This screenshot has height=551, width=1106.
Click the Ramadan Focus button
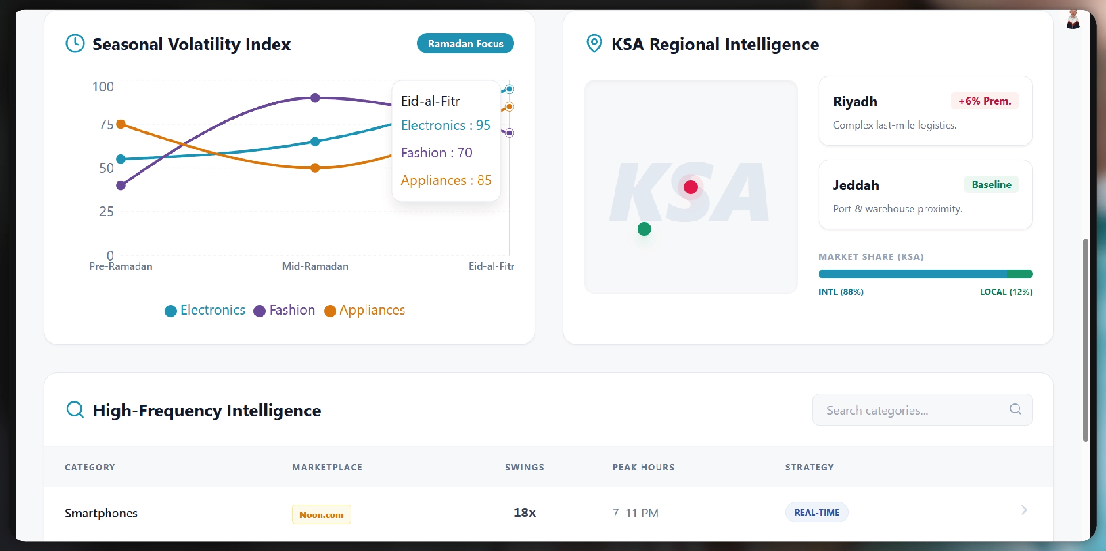click(465, 44)
